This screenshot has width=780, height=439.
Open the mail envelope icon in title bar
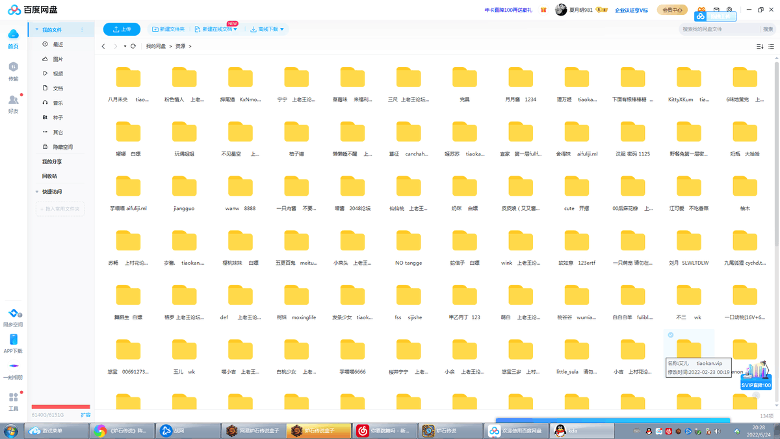716,10
